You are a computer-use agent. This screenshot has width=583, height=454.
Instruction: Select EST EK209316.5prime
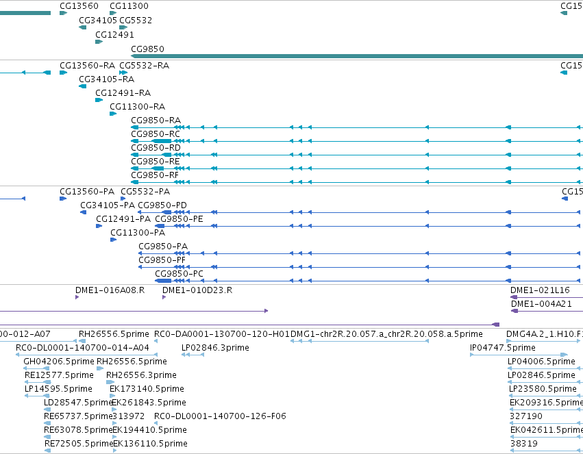546,403
